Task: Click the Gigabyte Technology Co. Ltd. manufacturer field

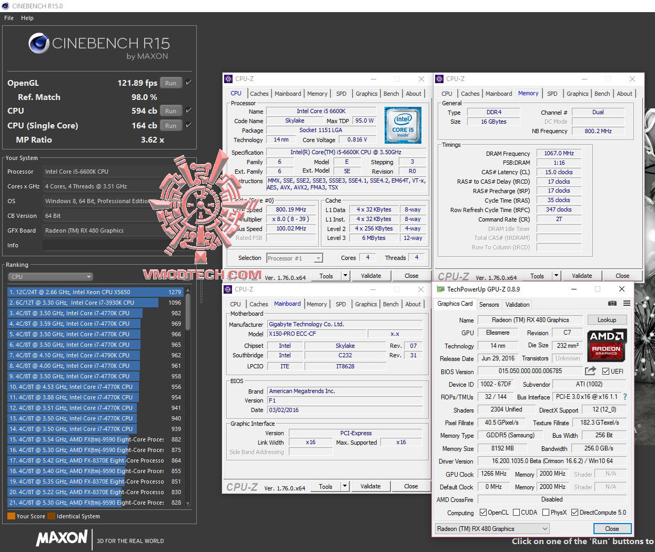Action: [345, 324]
